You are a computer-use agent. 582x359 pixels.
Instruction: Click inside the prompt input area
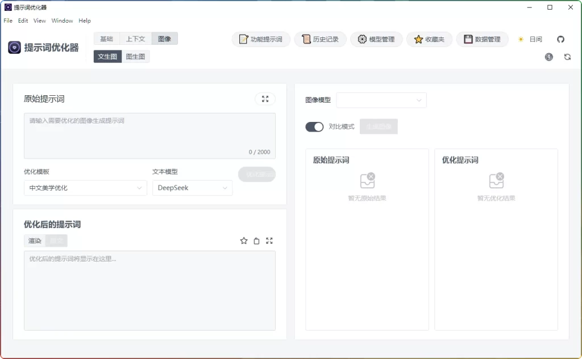pos(149,135)
